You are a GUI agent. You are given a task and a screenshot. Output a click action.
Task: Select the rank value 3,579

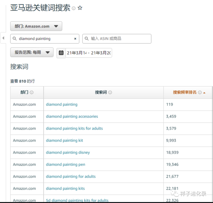tap(171, 128)
